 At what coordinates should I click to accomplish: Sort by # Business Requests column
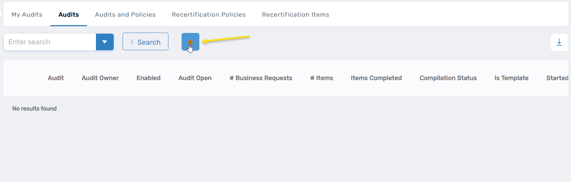(261, 78)
